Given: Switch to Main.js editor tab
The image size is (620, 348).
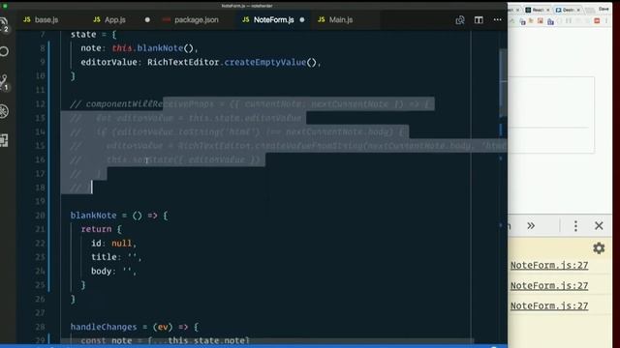Looking at the screenshot, I should point(341,19).
